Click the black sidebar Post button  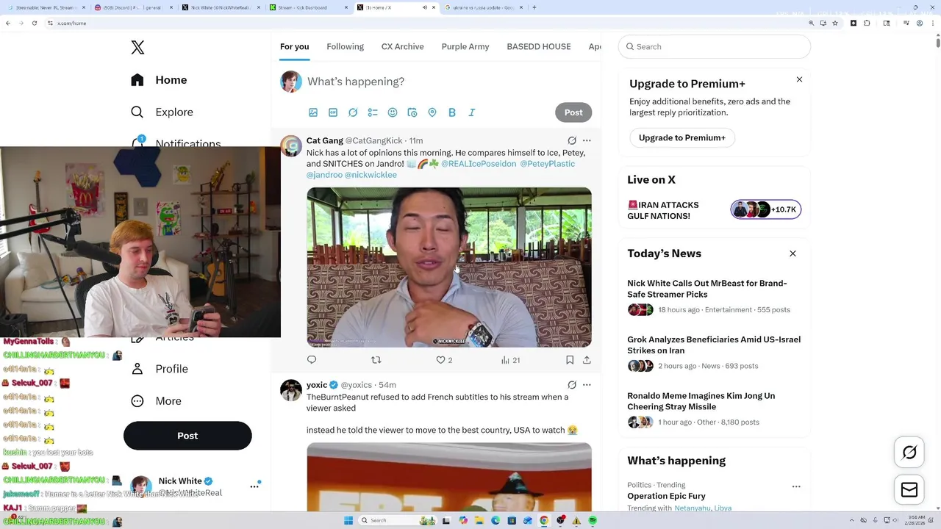pos(187,436)
